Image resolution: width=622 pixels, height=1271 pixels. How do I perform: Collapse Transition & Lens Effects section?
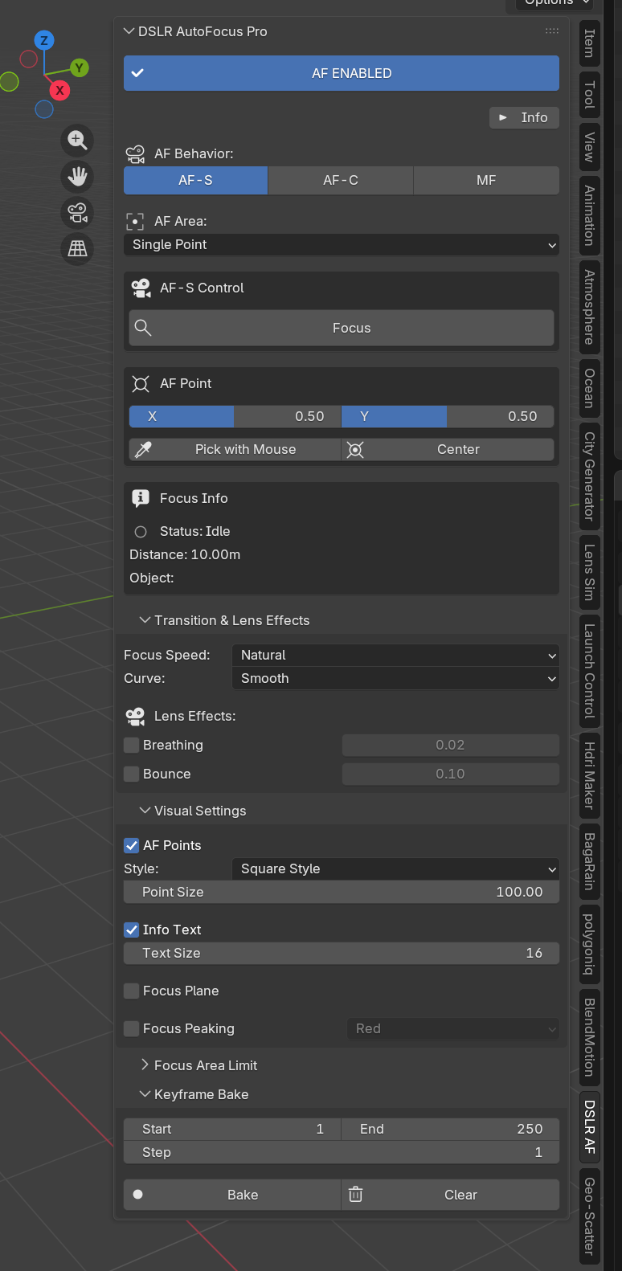point(145,620)
